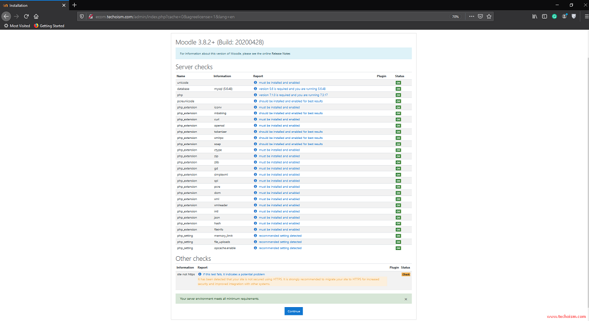
Task: Click info icon in database row
Action: (x=256, y=89)
